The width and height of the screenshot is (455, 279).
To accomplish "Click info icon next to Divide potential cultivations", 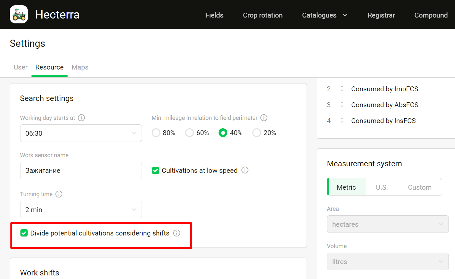I will click(177, 233).
